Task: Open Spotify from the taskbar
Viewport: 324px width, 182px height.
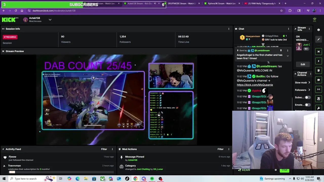Action: (x=152, y=179)
